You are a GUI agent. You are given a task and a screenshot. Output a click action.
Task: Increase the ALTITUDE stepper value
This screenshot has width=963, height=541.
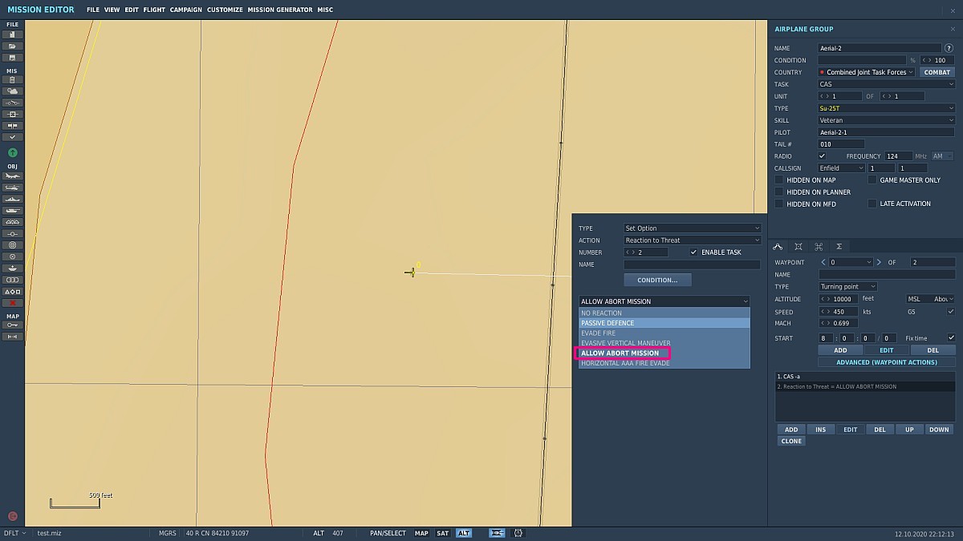[830, 299]
